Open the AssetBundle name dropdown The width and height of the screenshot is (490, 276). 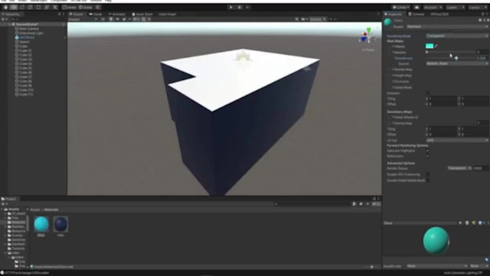click(437, 266)
